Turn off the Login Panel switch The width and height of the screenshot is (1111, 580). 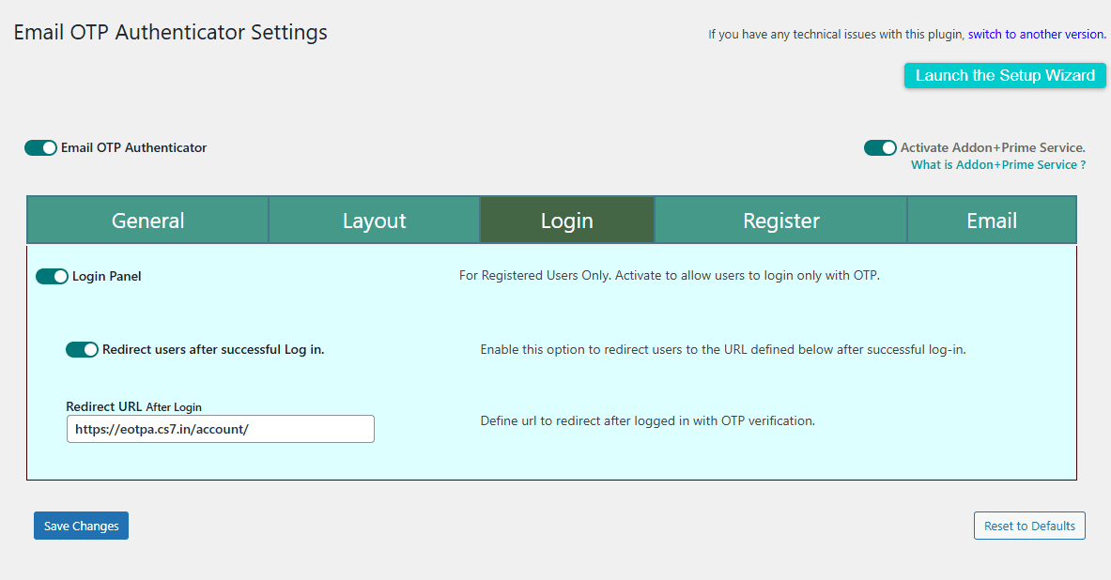tap(52, 277)
